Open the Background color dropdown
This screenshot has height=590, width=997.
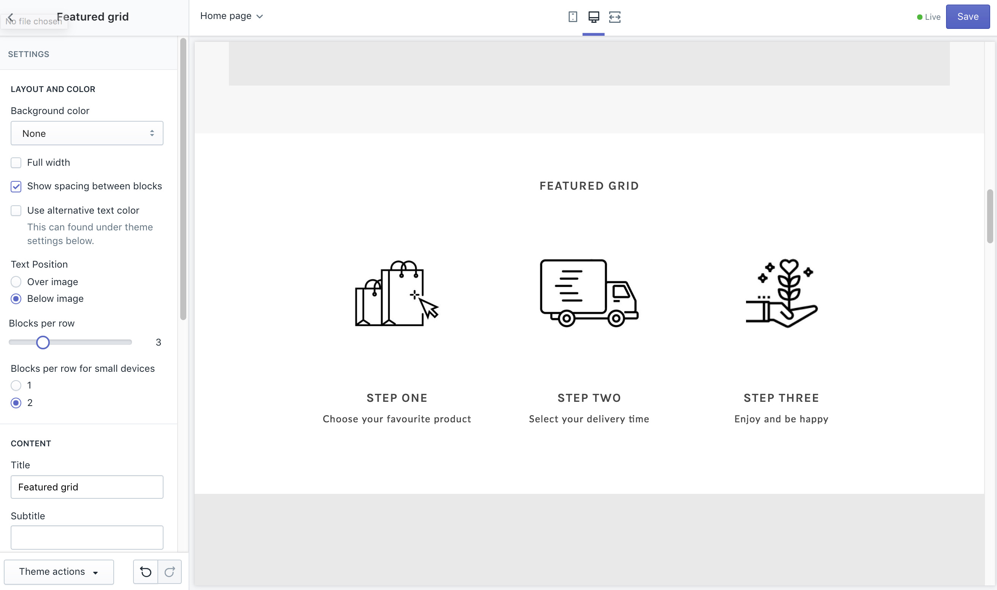click(x=87, y=133)
